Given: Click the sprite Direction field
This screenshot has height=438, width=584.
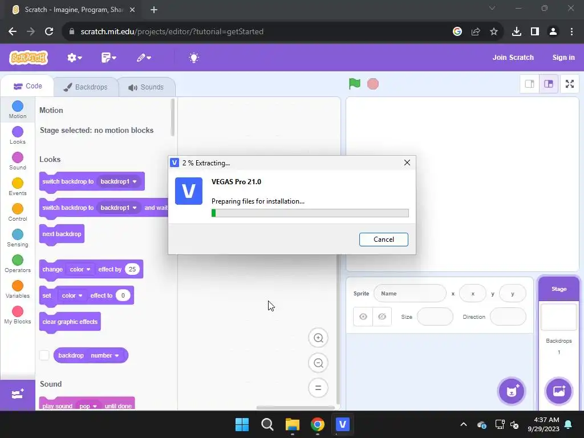Looking at the screenshot, I should tap(508, 317).
